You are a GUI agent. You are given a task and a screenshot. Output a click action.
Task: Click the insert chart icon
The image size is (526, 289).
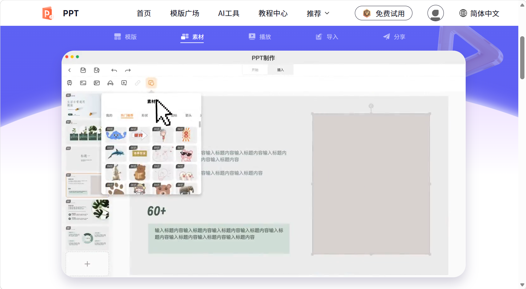coord(70,83)
